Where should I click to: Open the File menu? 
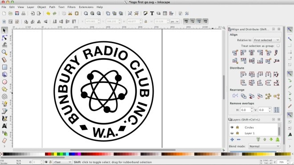pyautogui.click(x=4, y=7)
